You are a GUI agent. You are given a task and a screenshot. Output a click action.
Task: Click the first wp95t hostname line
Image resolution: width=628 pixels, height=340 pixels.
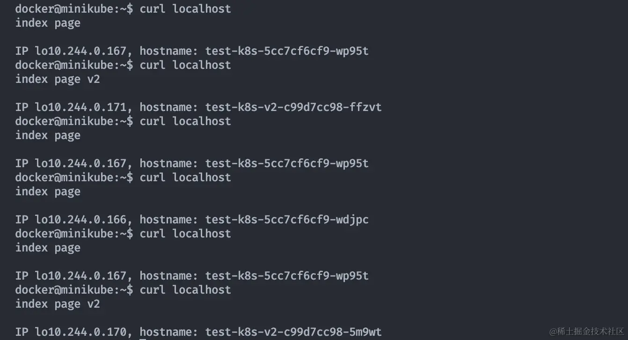286,51
